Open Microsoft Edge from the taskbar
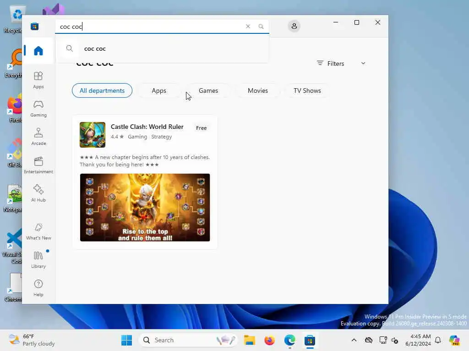Image resolution: width=469 pixels, height=351 pixels. click(x=289, y=340)
